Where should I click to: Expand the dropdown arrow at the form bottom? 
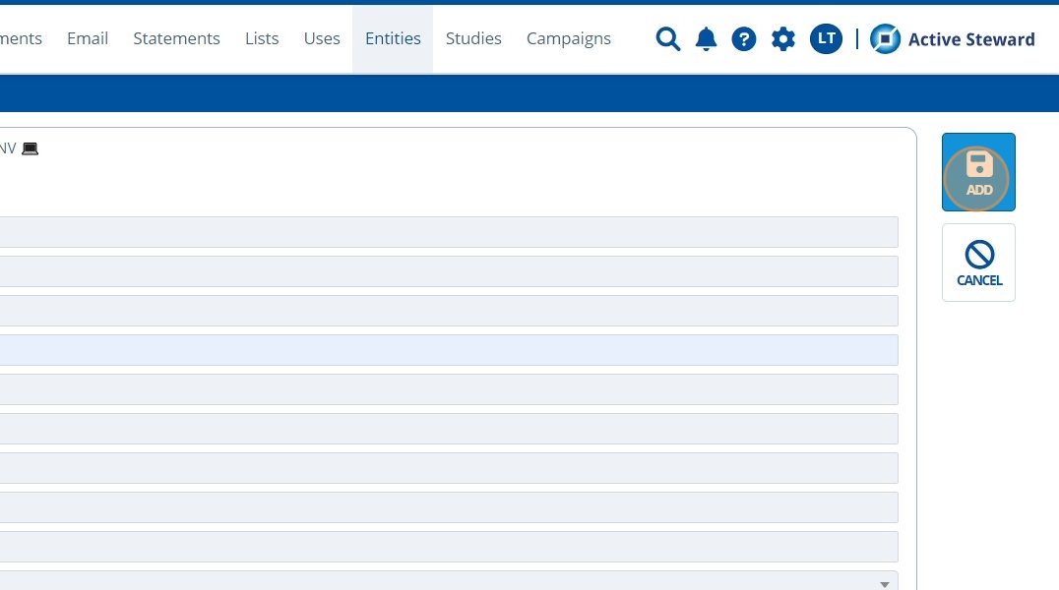[x=884, y=585]
